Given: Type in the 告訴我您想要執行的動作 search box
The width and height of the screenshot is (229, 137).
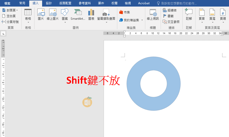Looking at the screenshot, I should point(179,3).
